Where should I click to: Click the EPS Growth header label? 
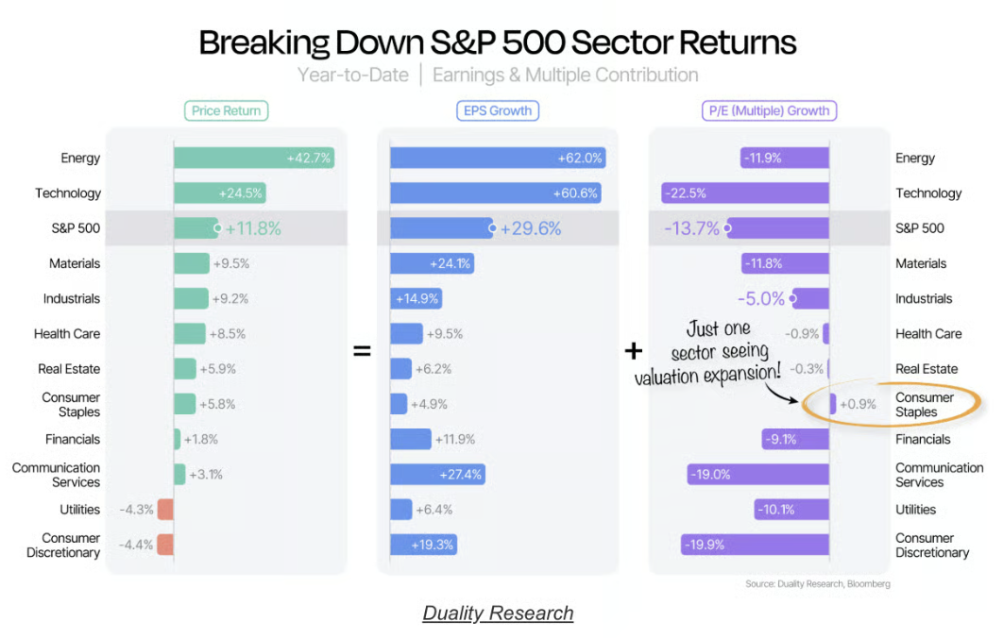click(498, 110)
